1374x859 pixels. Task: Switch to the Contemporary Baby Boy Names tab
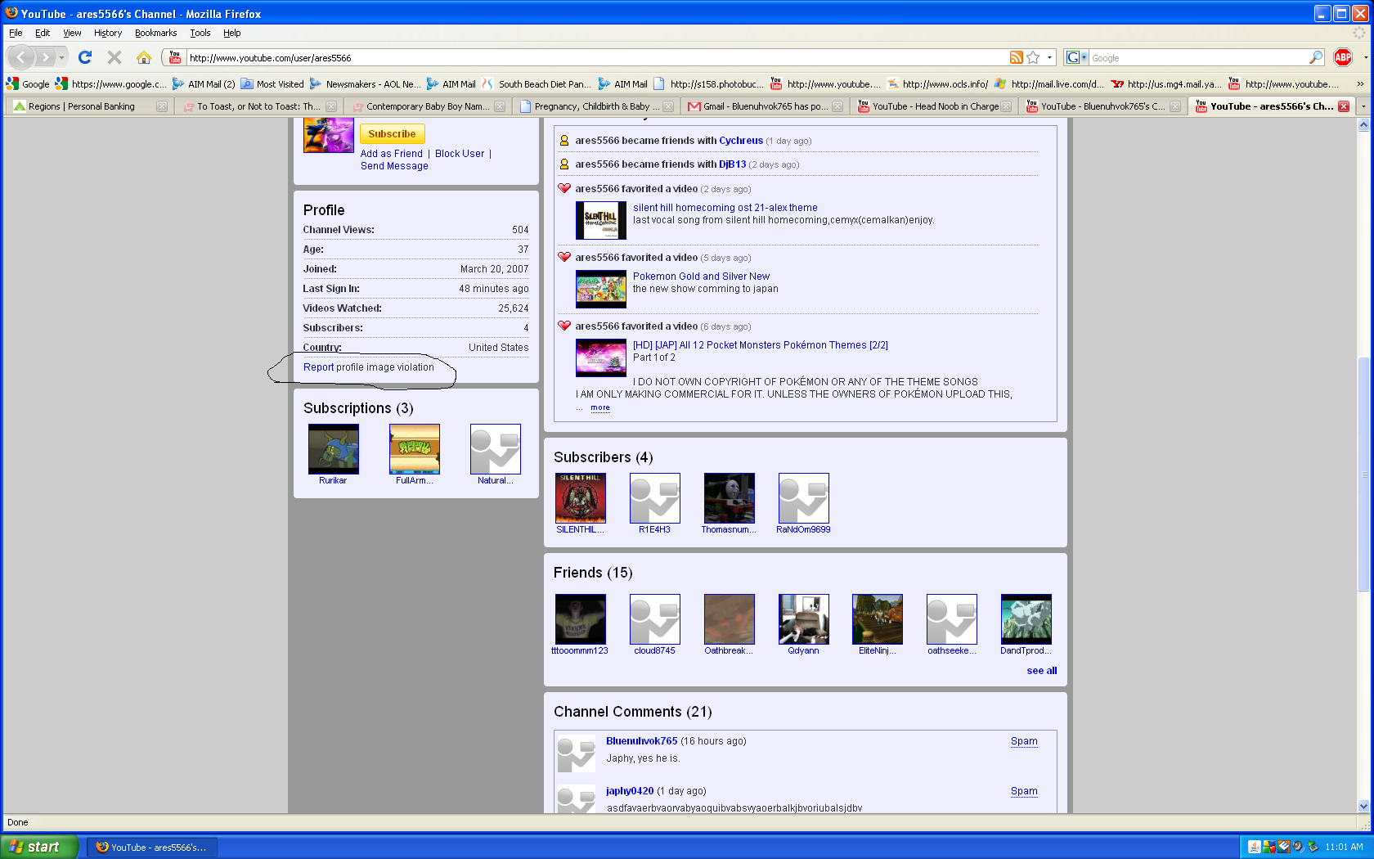point(427,106)
